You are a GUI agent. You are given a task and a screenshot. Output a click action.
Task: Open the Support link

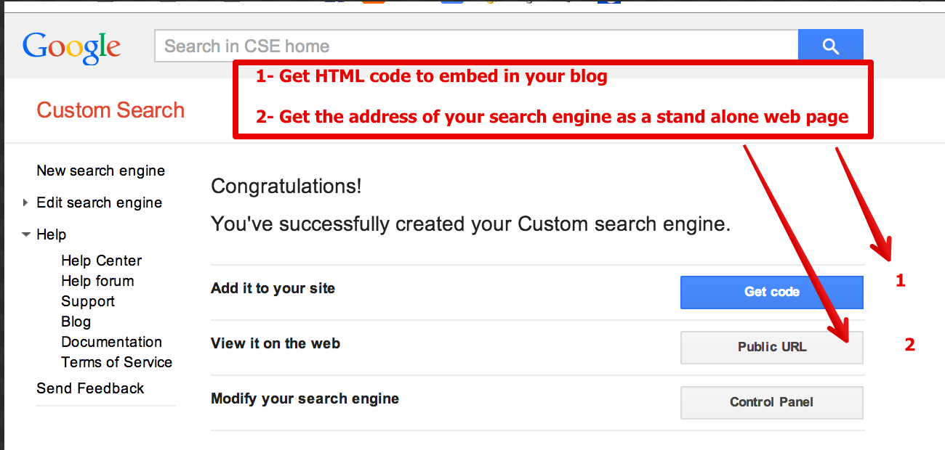(x=88, y=301)
